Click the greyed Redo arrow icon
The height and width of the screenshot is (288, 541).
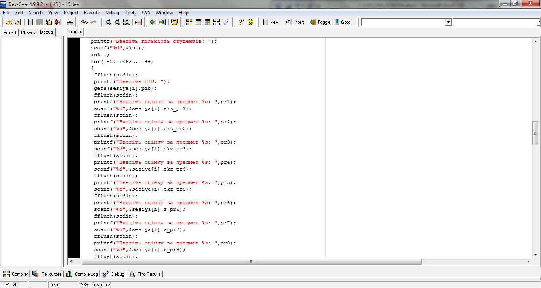tap(93, 22)
